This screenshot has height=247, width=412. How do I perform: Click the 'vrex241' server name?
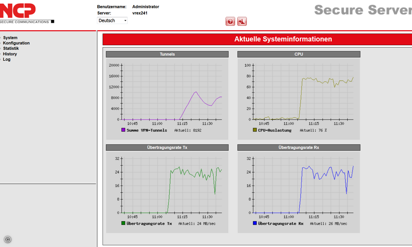[140, 13]
